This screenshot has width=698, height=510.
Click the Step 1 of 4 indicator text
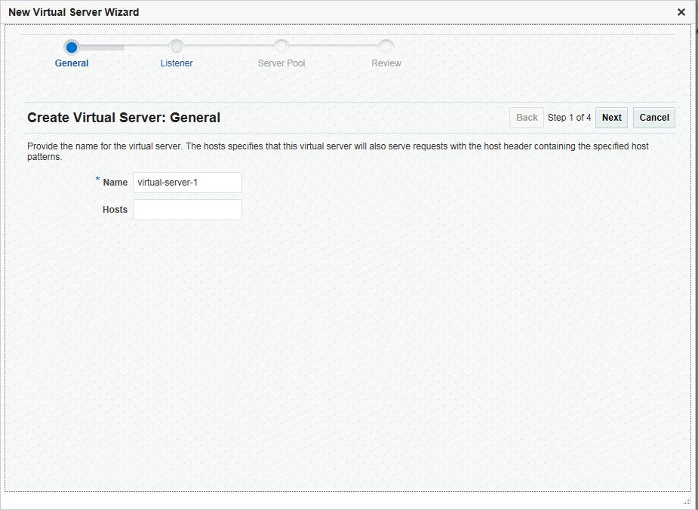tap(570, 118)
